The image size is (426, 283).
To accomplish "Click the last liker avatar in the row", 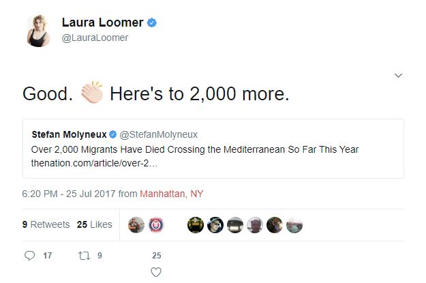I will pos(294,224).
